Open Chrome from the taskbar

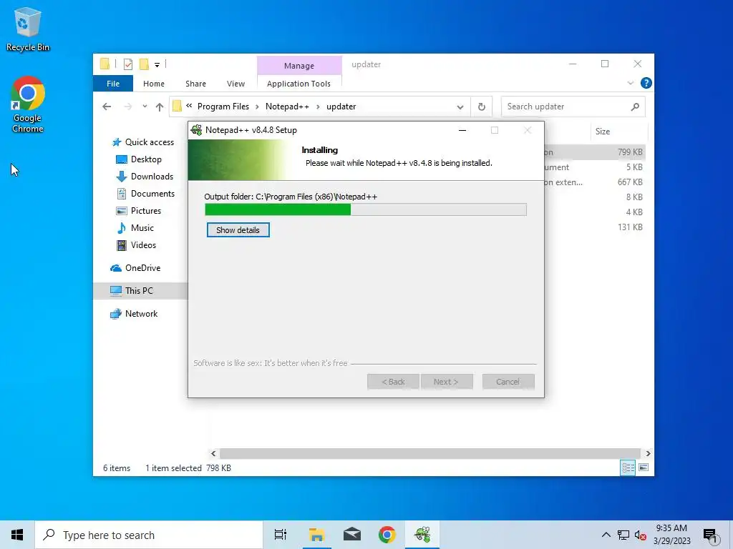coord(387,535)
